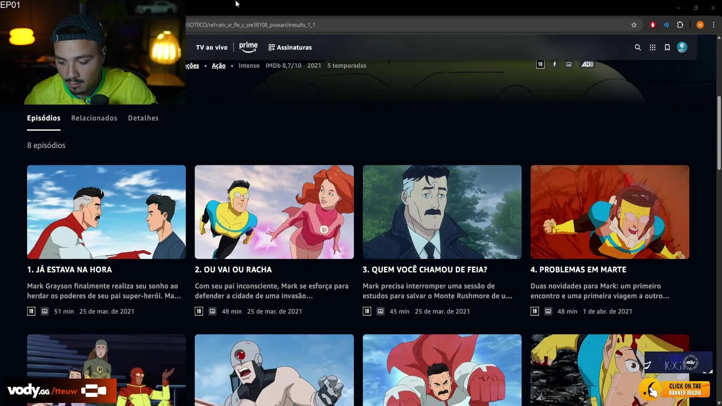
Task: Click the '8 episódios' count text
Action: coord(46,145)
